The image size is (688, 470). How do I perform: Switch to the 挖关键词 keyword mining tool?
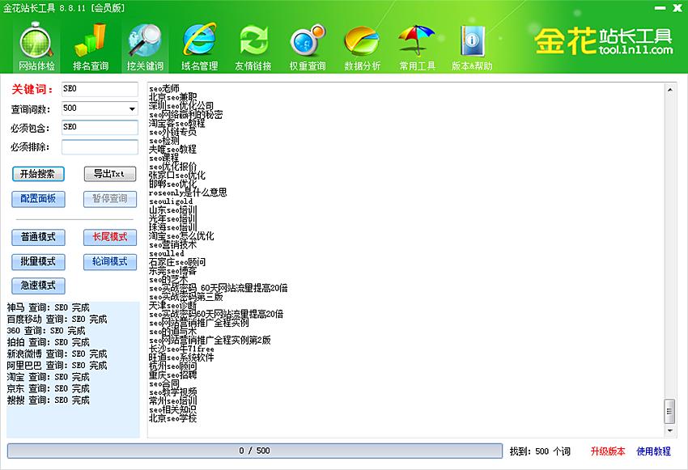tap(144, 45)
